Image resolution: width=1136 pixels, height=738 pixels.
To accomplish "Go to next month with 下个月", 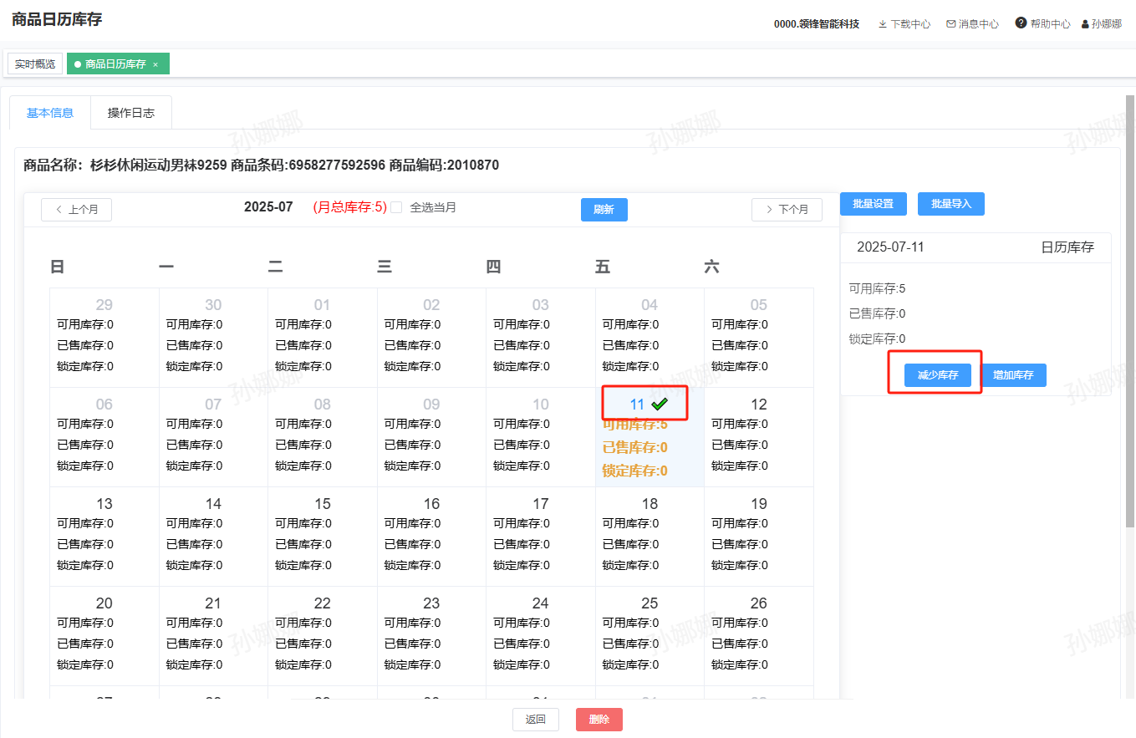I will pyautogui.click(x=787, y=210).
